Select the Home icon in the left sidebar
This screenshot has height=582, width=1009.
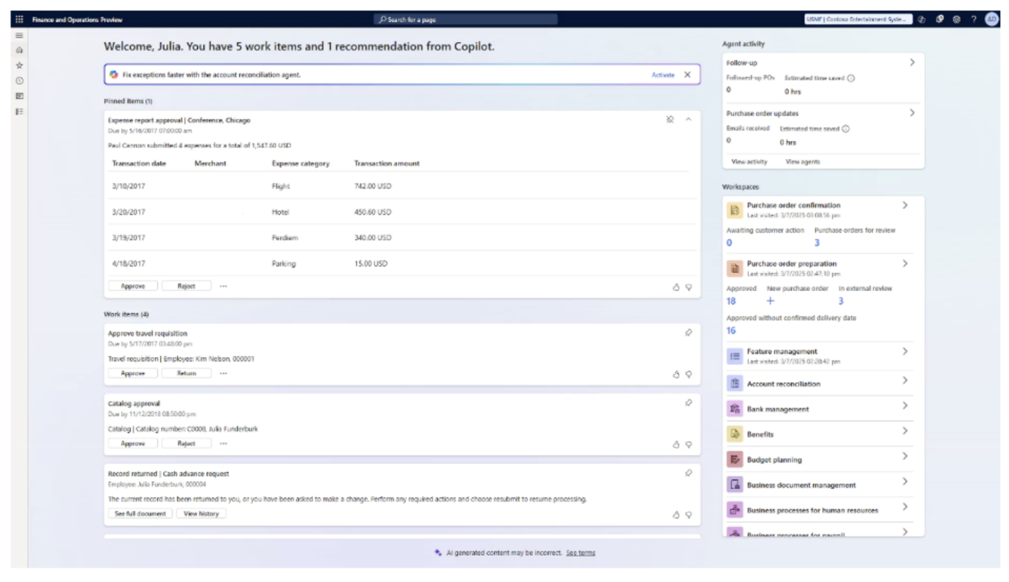click(18, 50)
